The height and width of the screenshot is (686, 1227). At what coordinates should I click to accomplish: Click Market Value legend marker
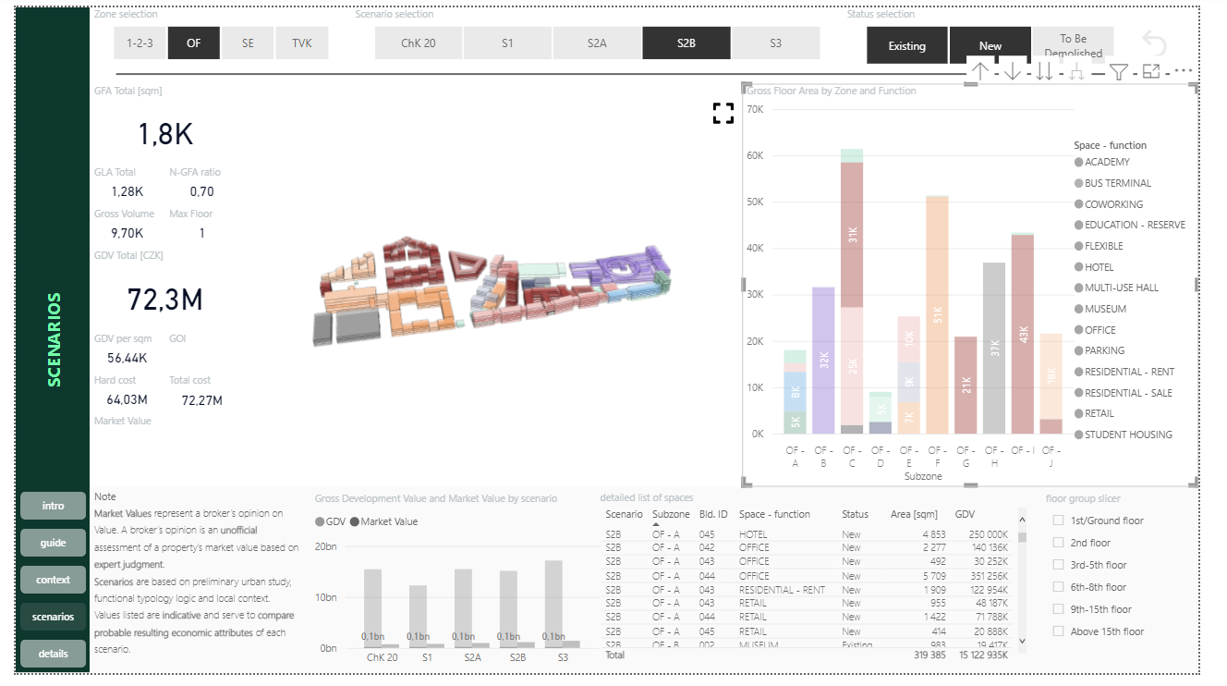tap(355, 522)
